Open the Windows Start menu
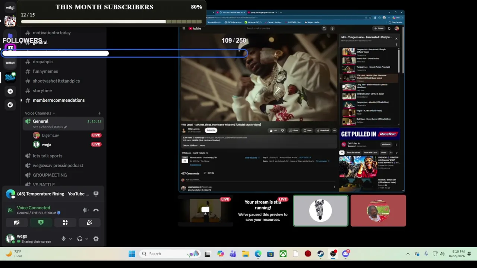The width and height of the screenshot is (477, 268). coord(132,254)
